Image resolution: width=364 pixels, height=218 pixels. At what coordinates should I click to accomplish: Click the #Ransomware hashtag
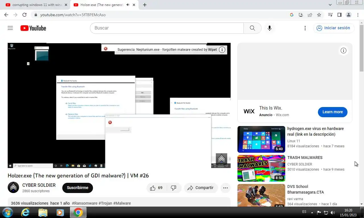point(84,203)
